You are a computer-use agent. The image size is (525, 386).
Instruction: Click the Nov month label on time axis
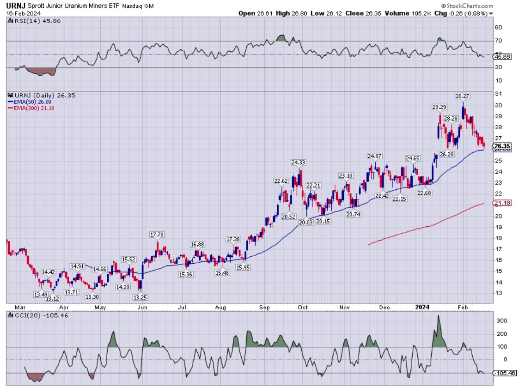pyautogui.click(x=345, y=308)
